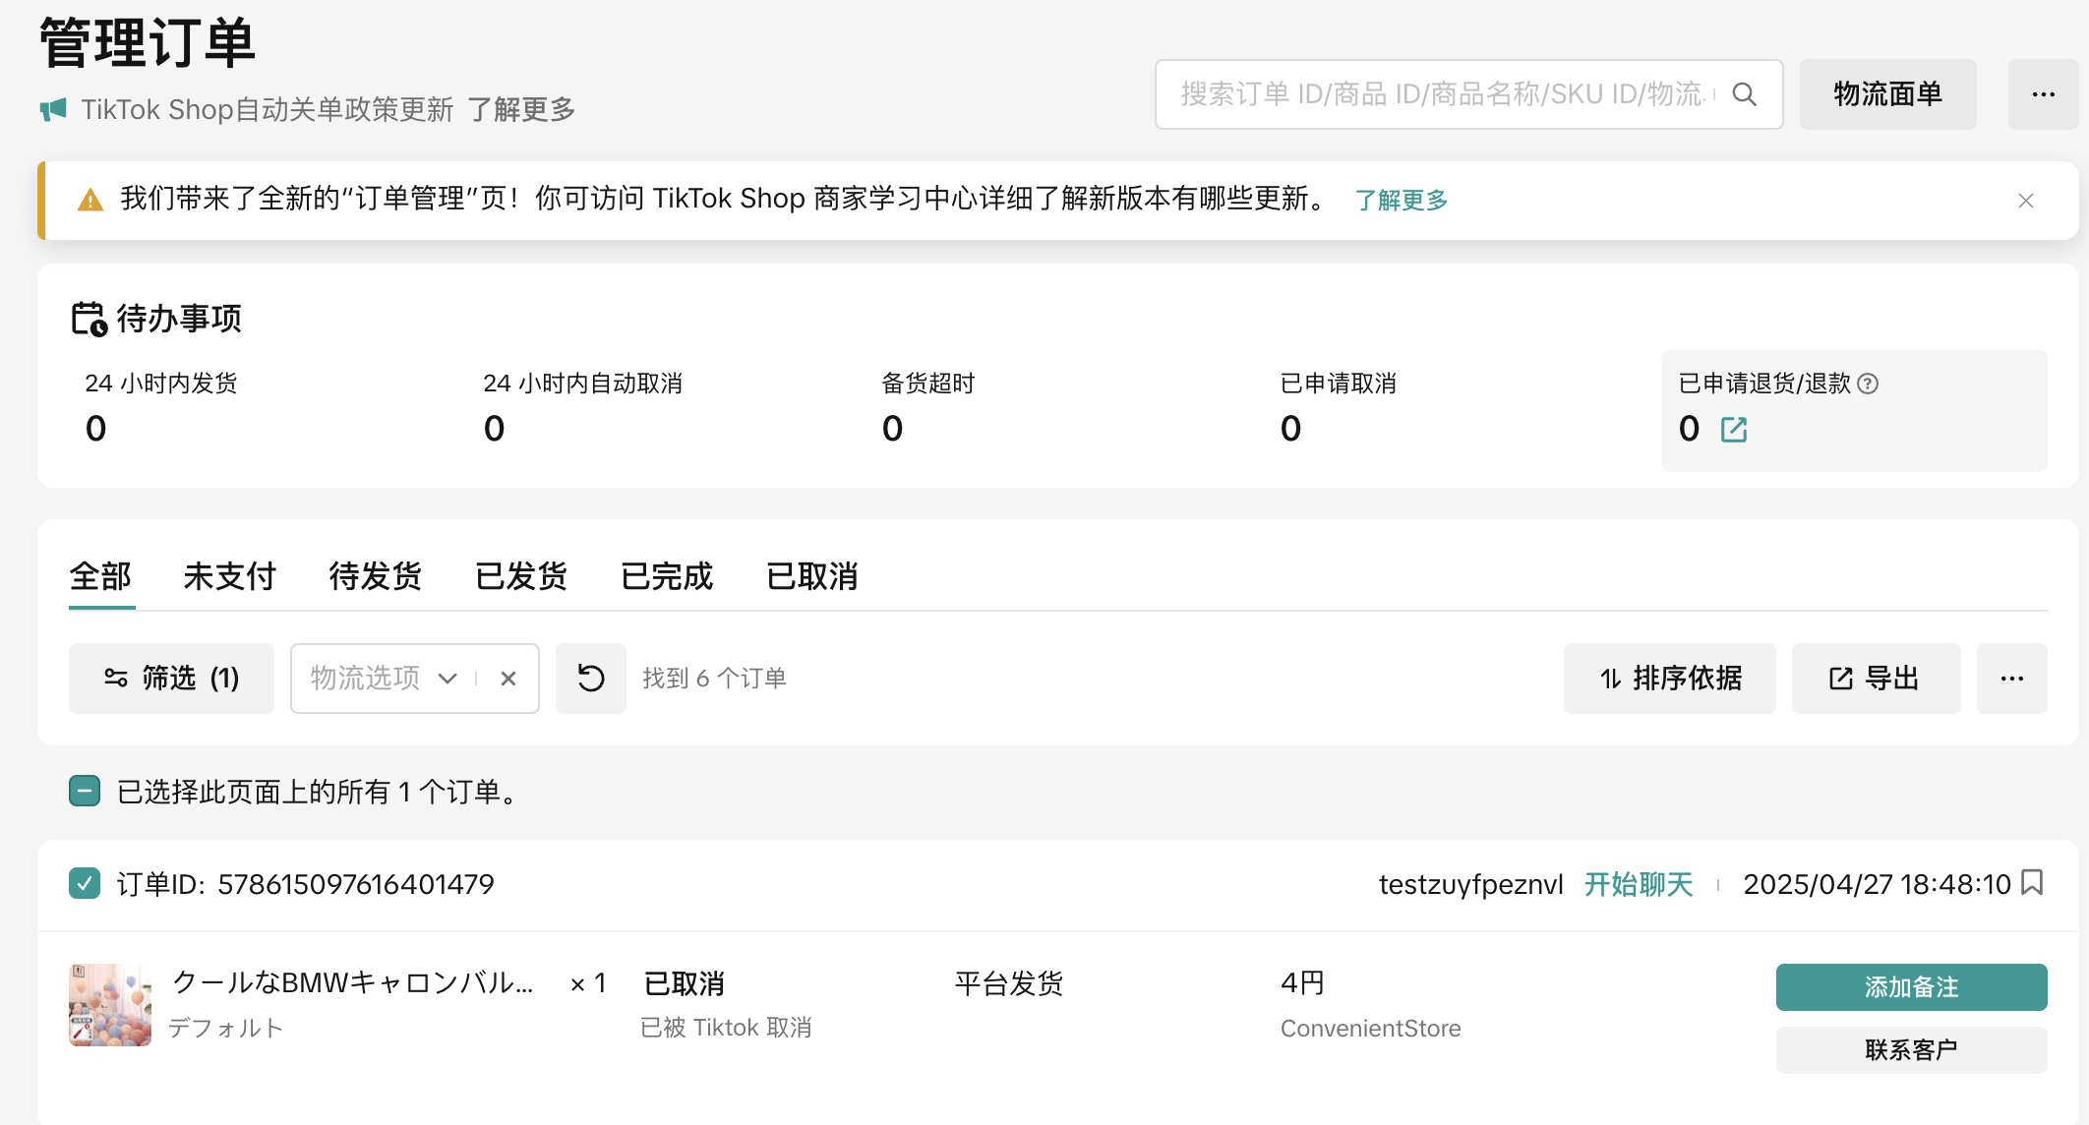Click the help icon beside 已申请退货/退款

pos(1868,384)
